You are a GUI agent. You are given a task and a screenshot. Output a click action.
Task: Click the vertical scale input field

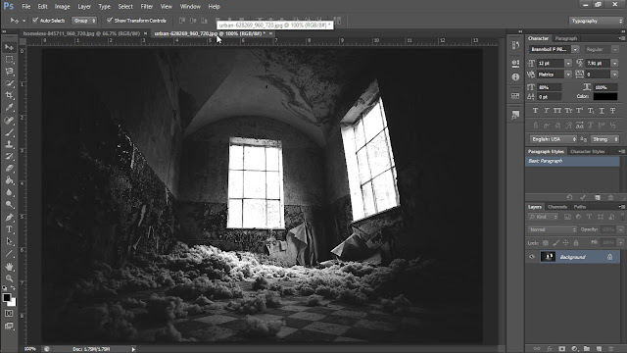550,87
